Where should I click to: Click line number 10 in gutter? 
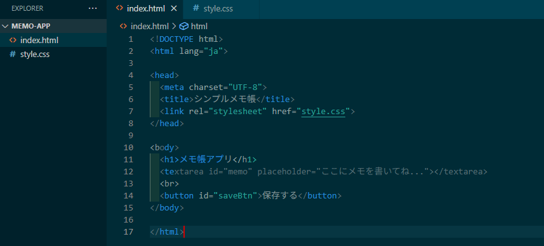click(x=128, y=148)
